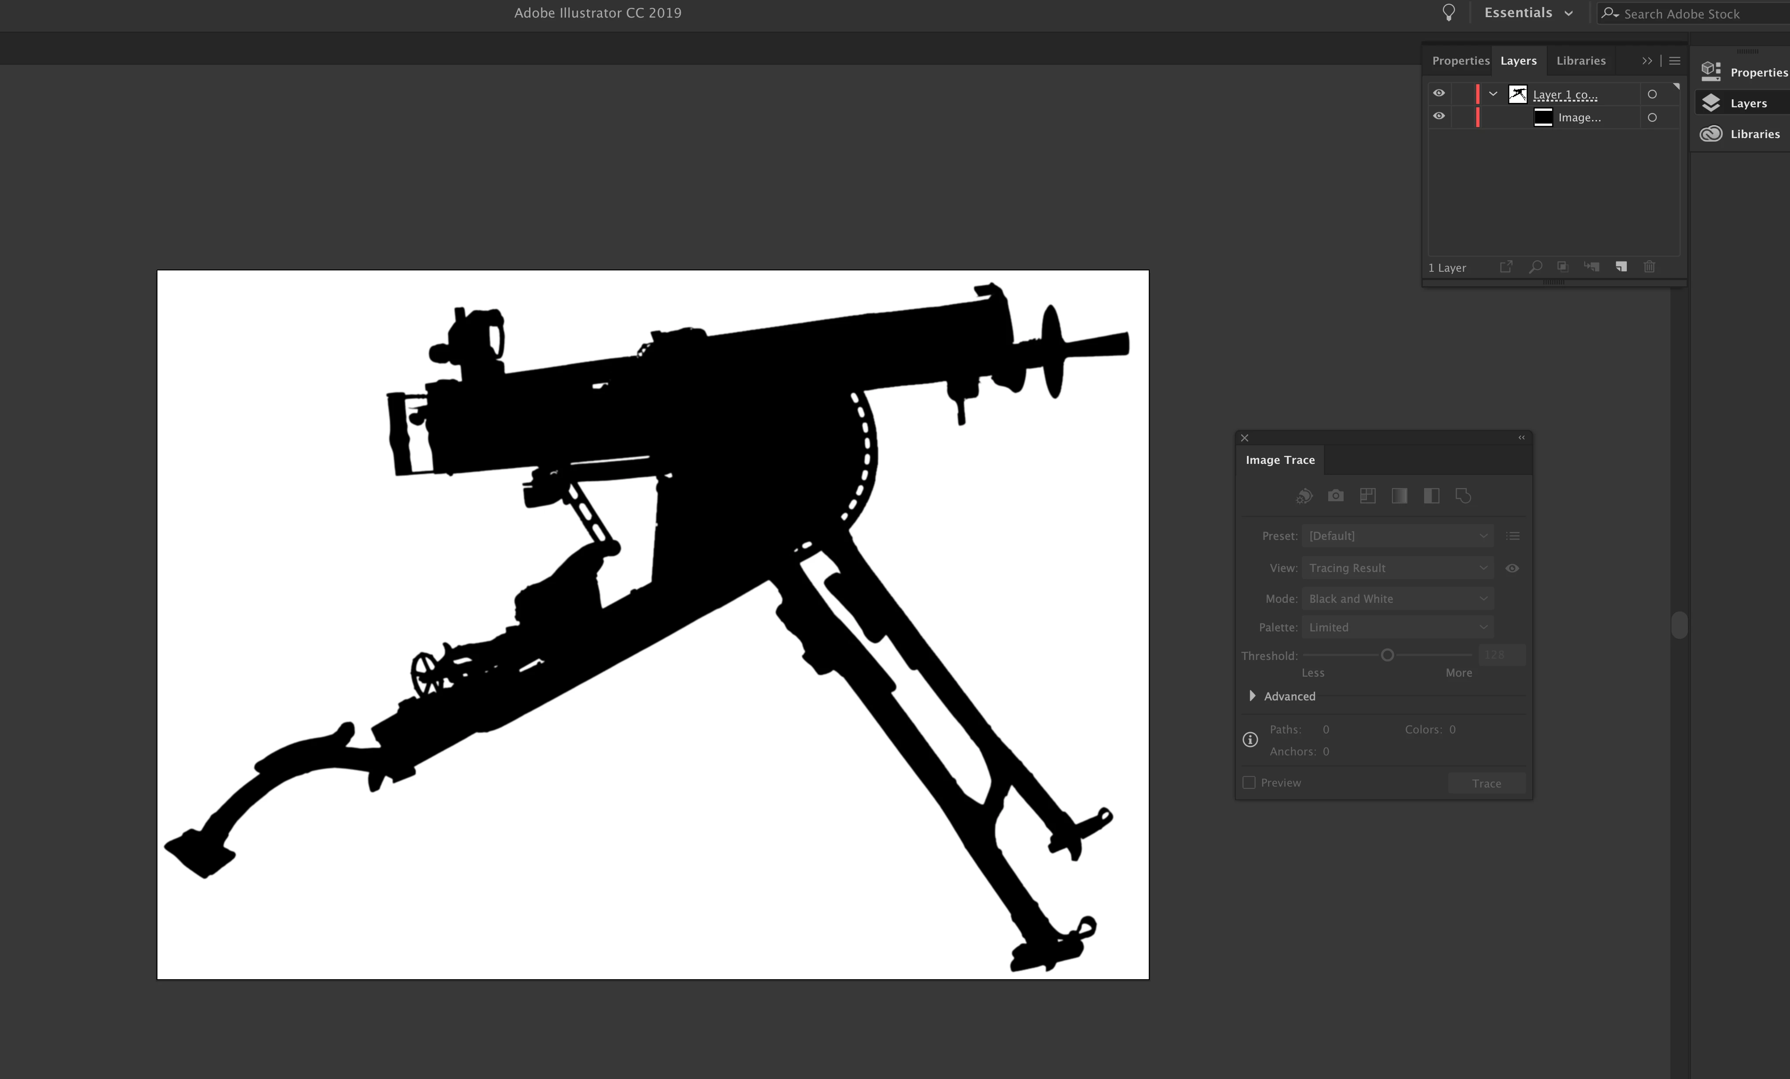
Task: Click the Locate Object magnifier icon
Action: tap(1535, 266)
